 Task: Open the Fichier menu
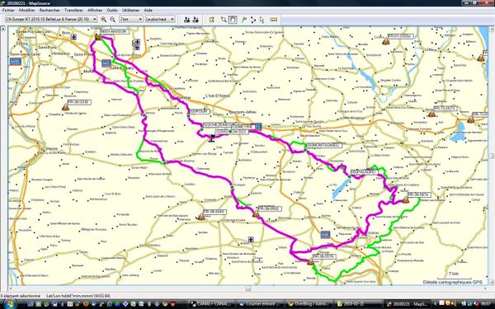[8, 10]
